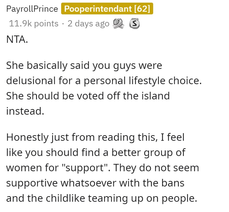
Task: Click the word 'delusional' in the comment
Action: 31,80
